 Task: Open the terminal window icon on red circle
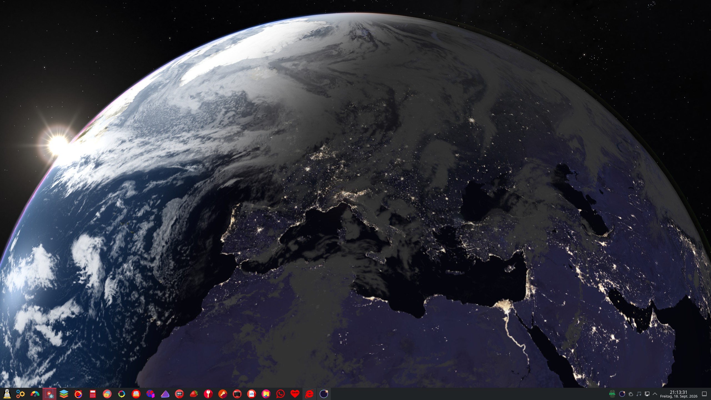coord(237,394)
